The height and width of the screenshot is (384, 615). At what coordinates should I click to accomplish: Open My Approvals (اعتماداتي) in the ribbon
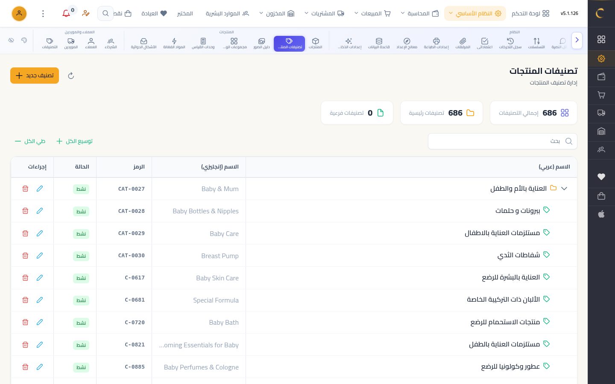coord(484,43)
